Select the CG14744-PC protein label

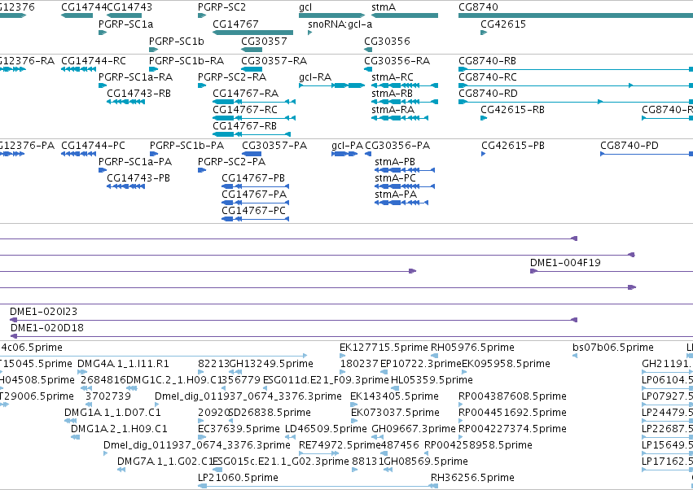(x=93, y=146)
